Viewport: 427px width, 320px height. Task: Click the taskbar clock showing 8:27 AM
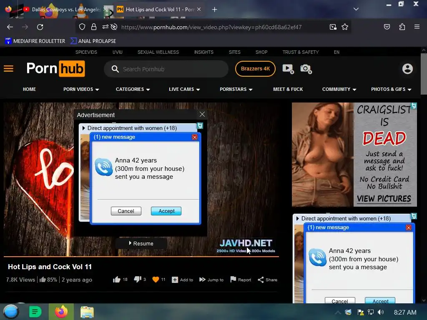[x=405, y=312]
